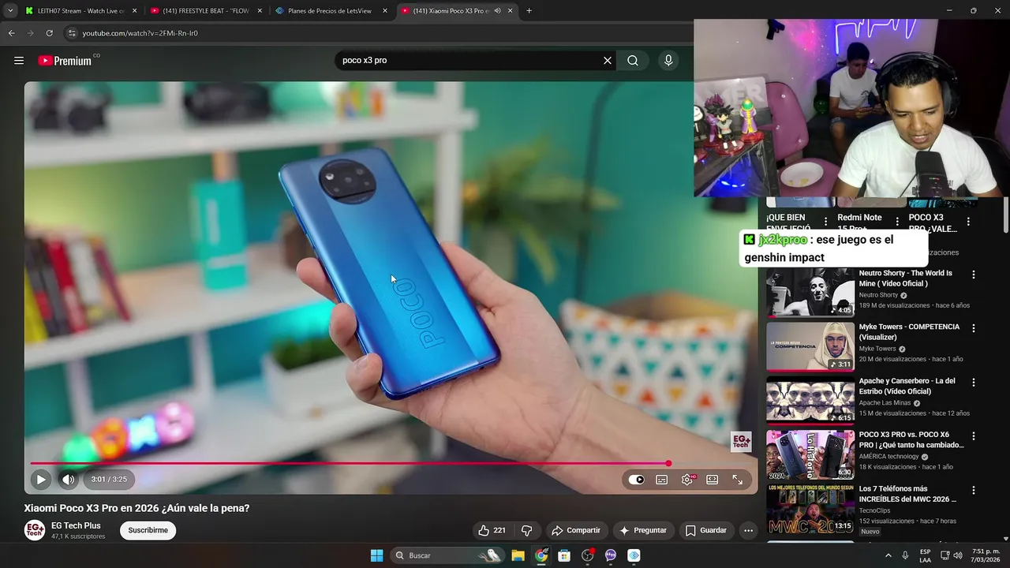Open POCO X3 PRO vs. POCO X6 PRO title
Image resolution: width=1010 pixels, height=568 pixels.
tap(911, 439)
